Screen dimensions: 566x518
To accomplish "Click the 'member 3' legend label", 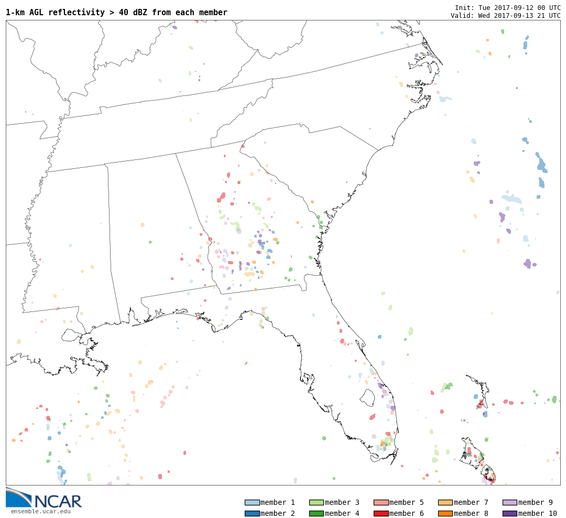I will pyautogui.click(x=342, y=502).
